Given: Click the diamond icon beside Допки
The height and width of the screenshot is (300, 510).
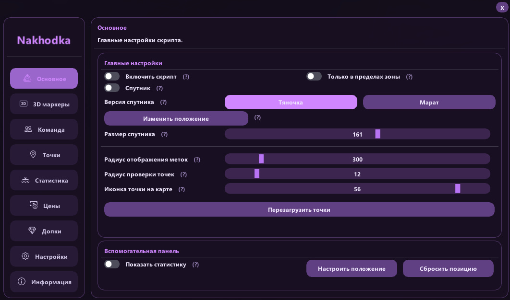Looking at the screenshot, I should [x=32, y=231].
